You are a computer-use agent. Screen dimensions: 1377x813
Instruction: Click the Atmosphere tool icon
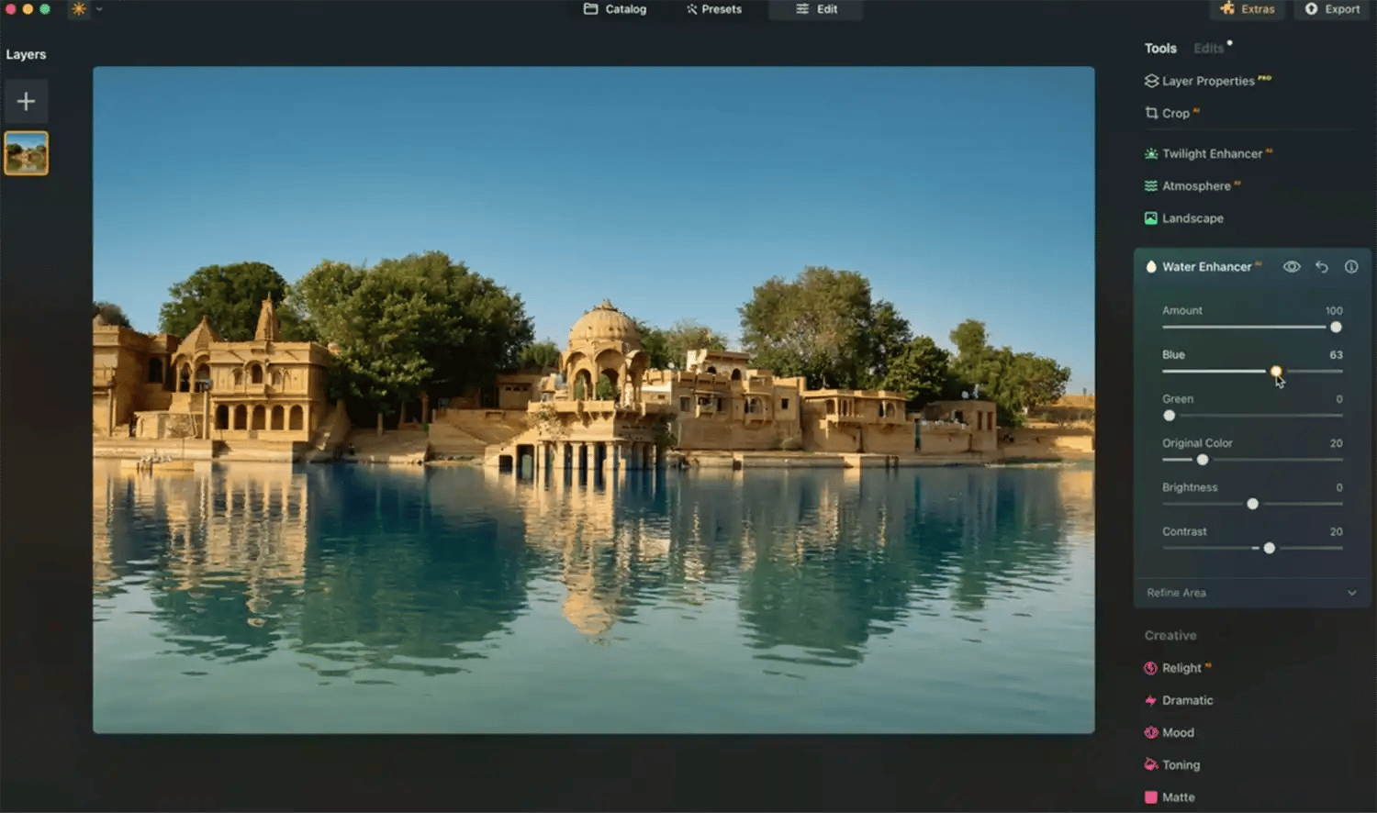(1151, 185)
